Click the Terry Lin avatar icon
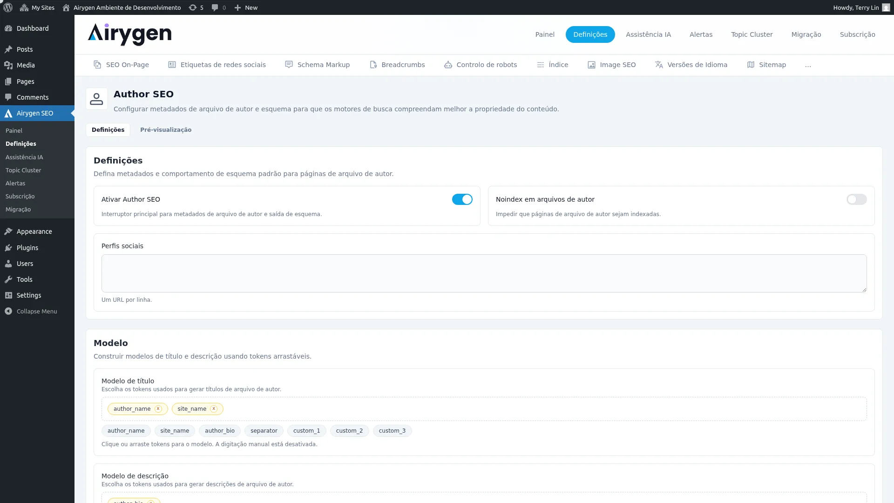 point(886,7)
